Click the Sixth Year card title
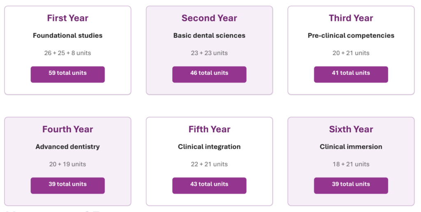 pyautogui.click(x=351, y=129)
